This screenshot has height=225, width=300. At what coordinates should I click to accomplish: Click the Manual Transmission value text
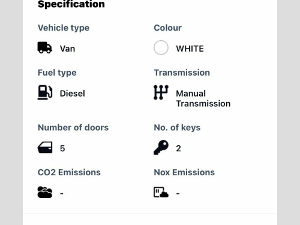point(203,98)
